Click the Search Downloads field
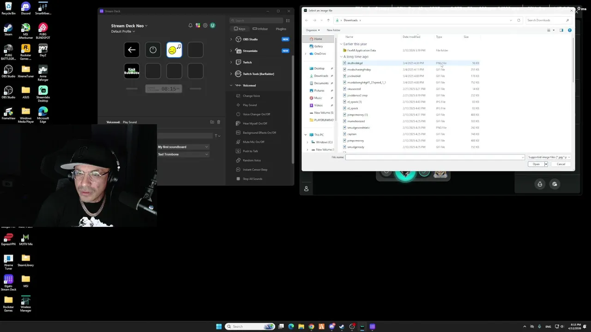 pyautogui.click(x=548, y=20)
